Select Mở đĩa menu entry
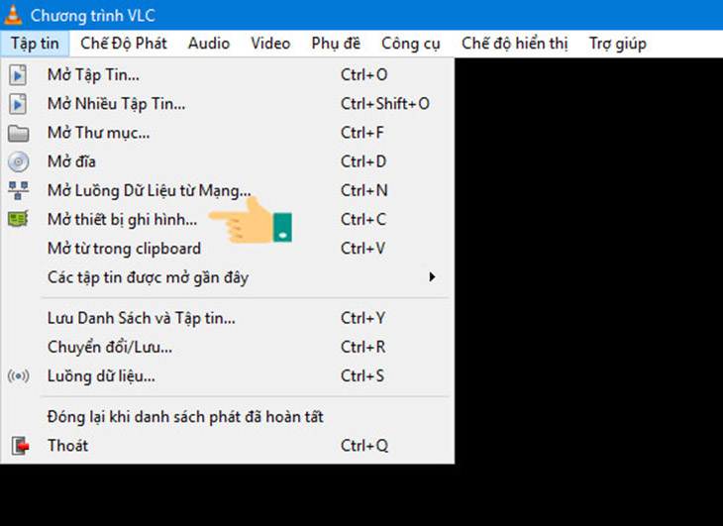The image size is (723, 526). pyautogui.click(x=228, y=161)
